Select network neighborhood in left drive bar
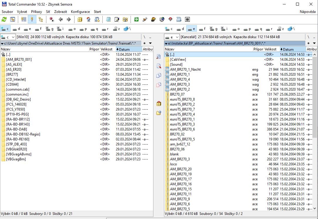The image size is (318, 219). click(127, 29)
